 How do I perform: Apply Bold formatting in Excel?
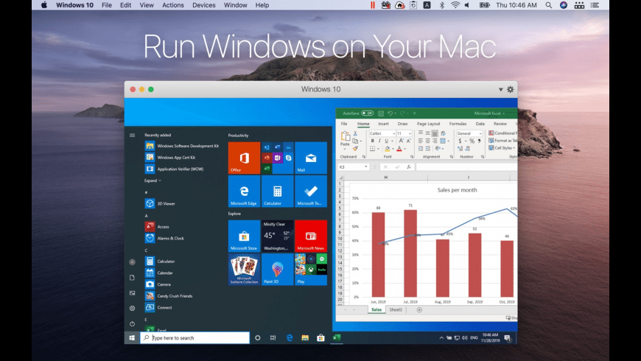click(x=372, y=141)
